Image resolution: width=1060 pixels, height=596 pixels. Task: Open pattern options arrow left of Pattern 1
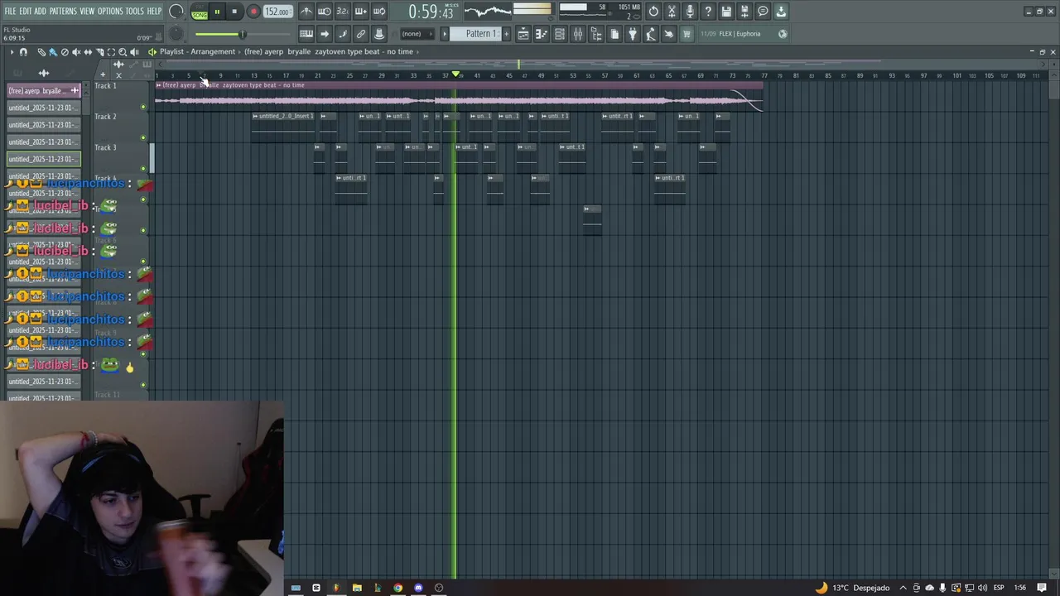click(445, 34)
